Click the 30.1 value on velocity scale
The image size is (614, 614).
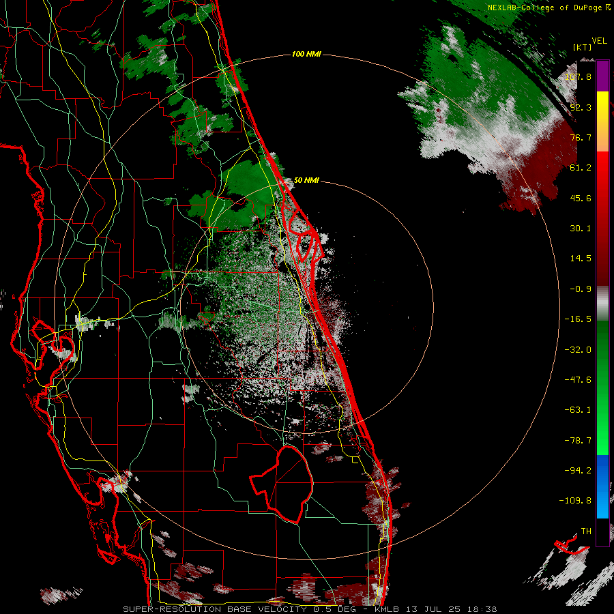(x=581, y=229)
